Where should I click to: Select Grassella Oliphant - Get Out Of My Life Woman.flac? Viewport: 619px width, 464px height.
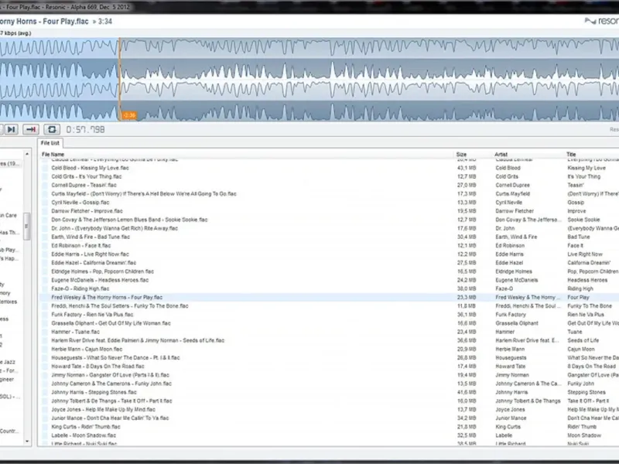pos(111,323)
